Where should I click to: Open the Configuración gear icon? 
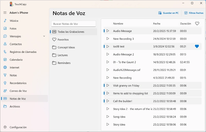5,127
